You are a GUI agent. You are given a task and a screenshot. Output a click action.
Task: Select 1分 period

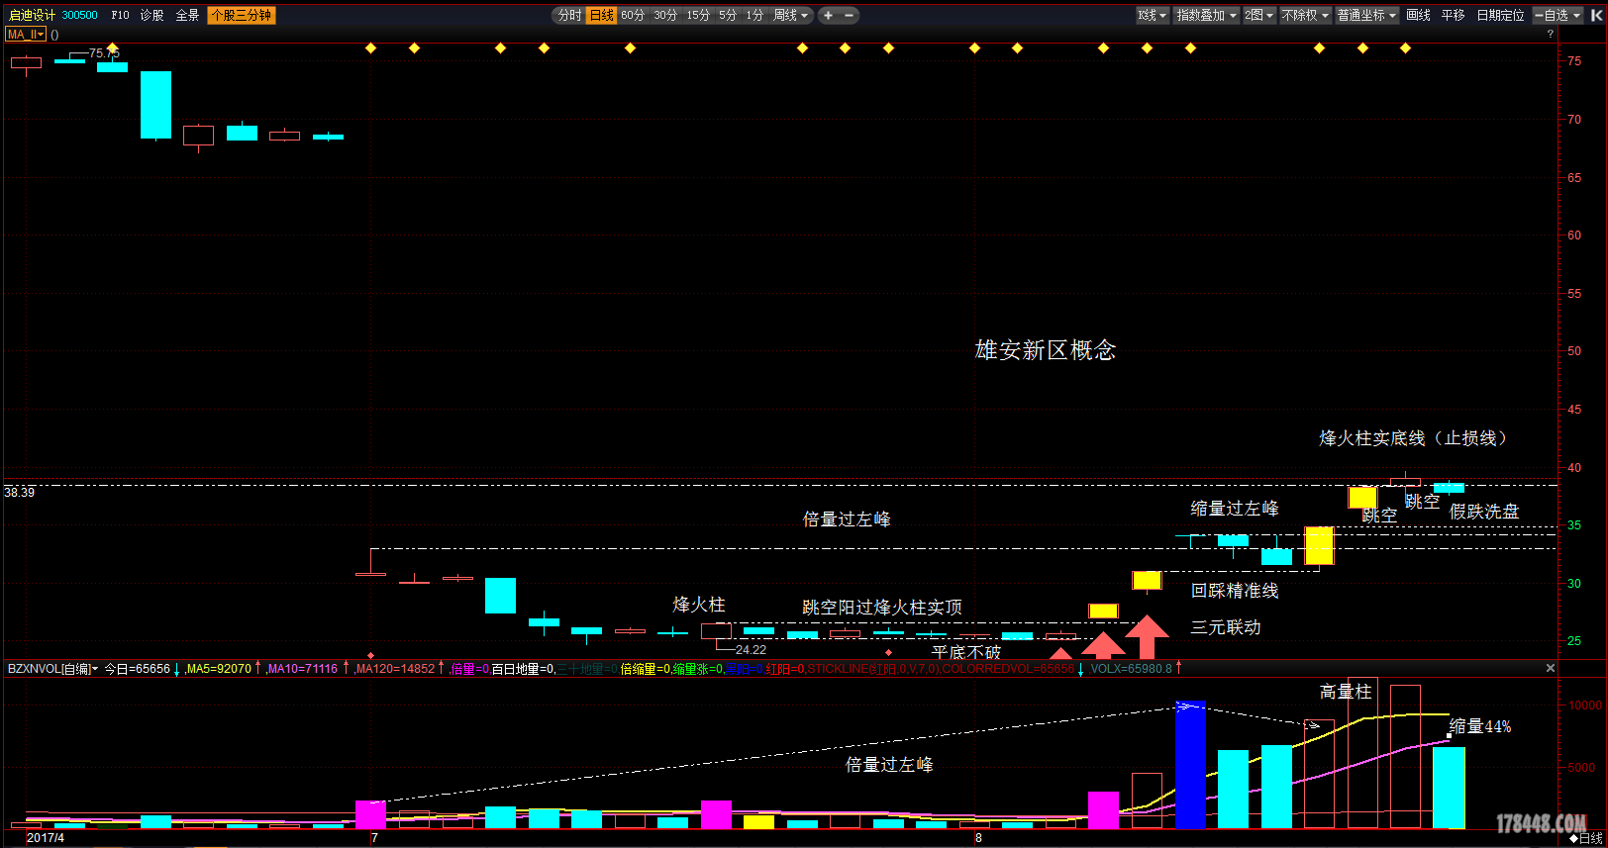[x=754, y=15]
